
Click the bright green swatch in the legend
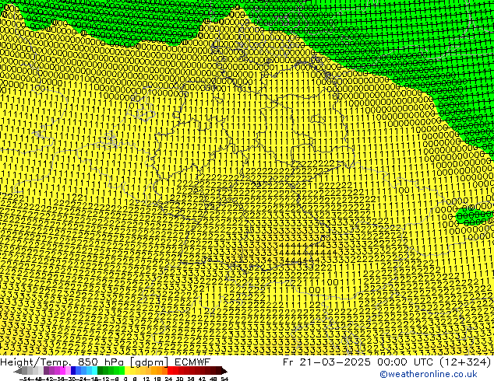pos(122,371)
